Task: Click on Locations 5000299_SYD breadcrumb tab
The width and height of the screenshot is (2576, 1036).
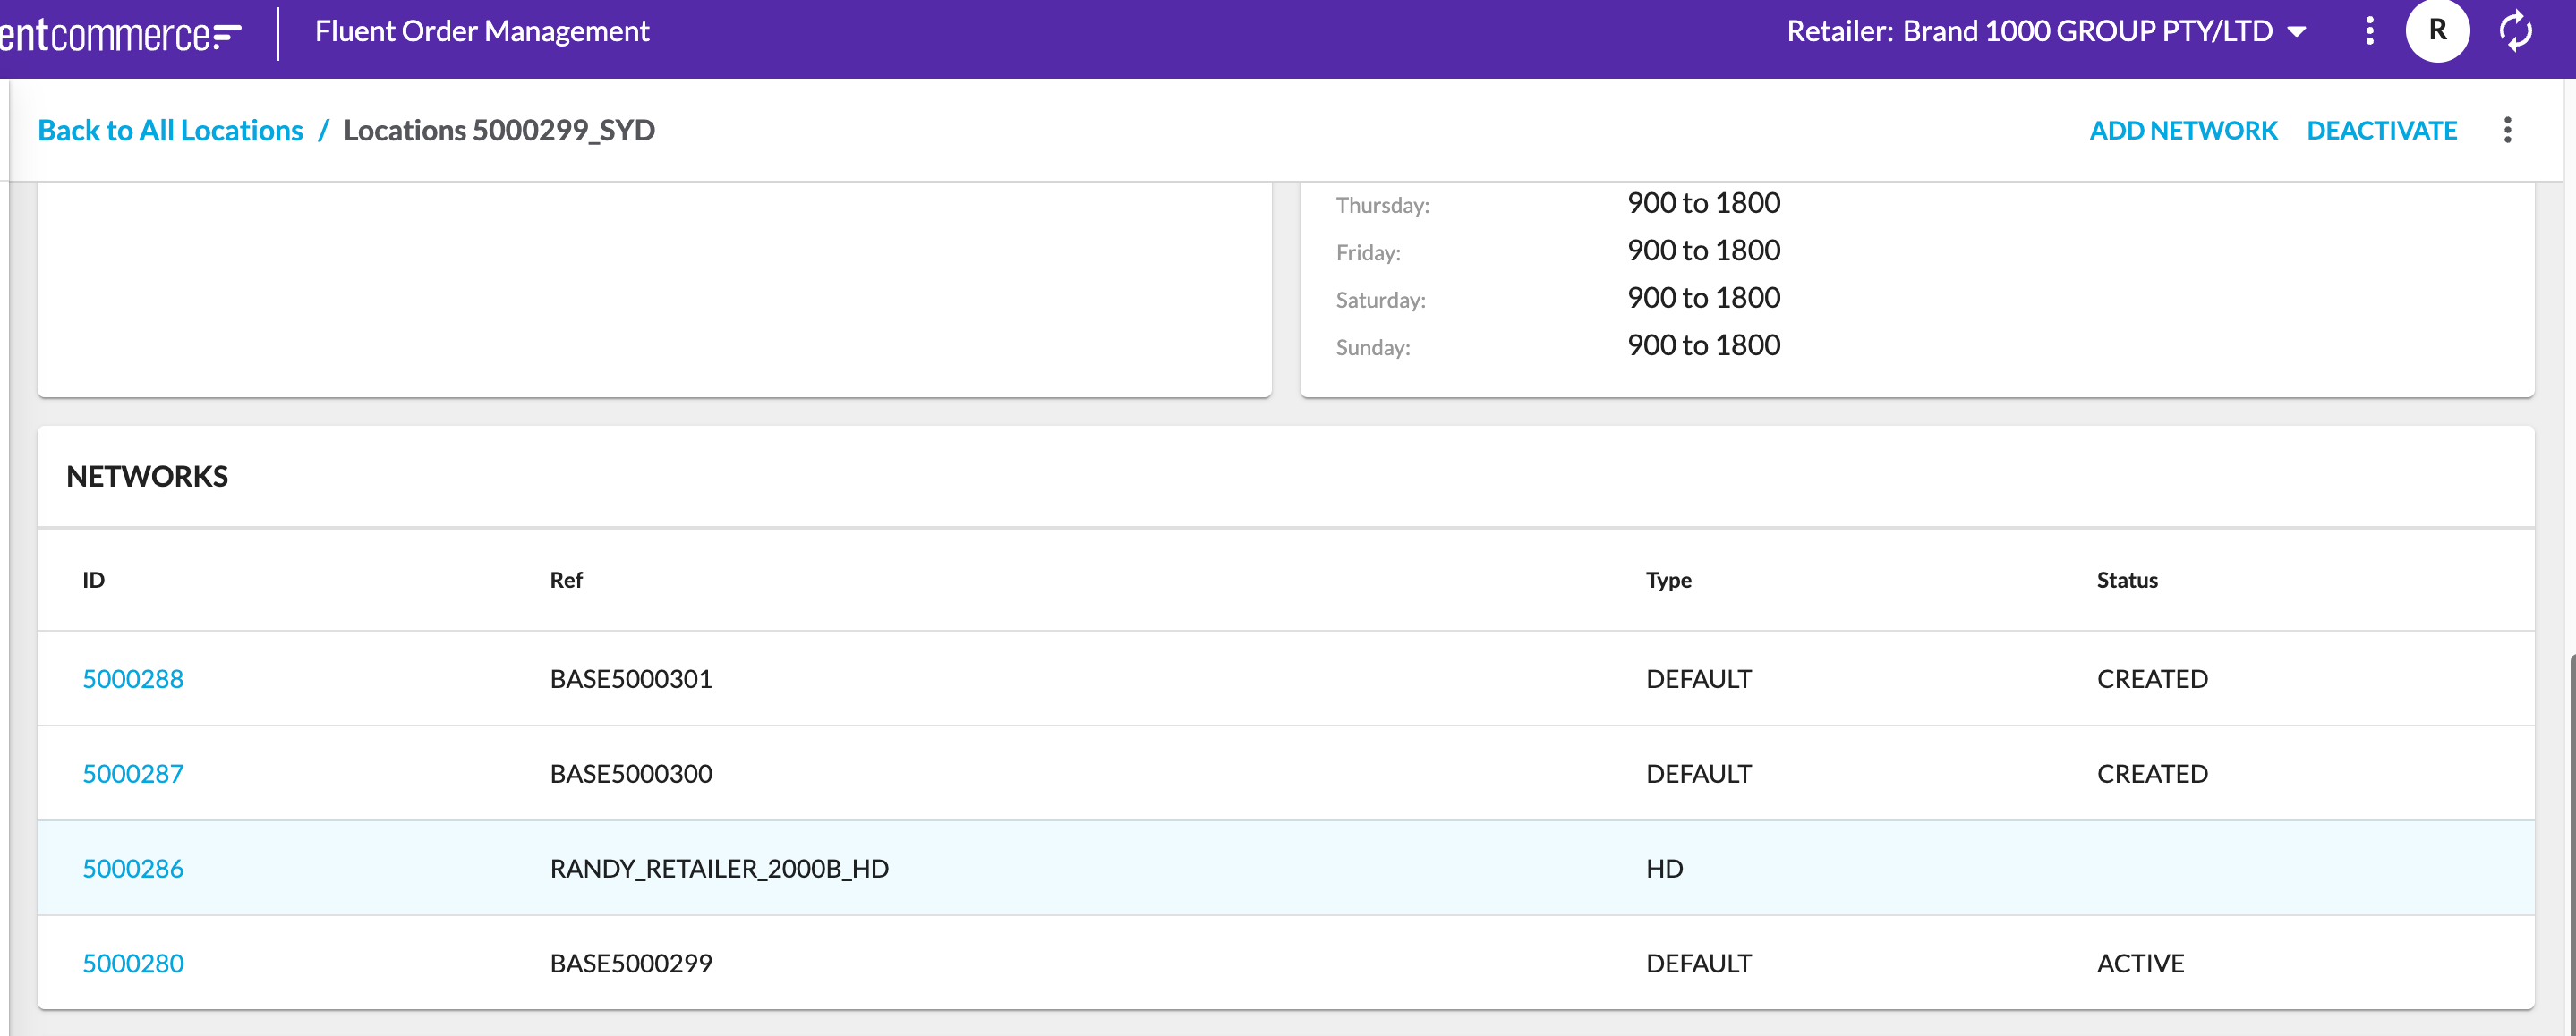Action: [x=499, y=130]
